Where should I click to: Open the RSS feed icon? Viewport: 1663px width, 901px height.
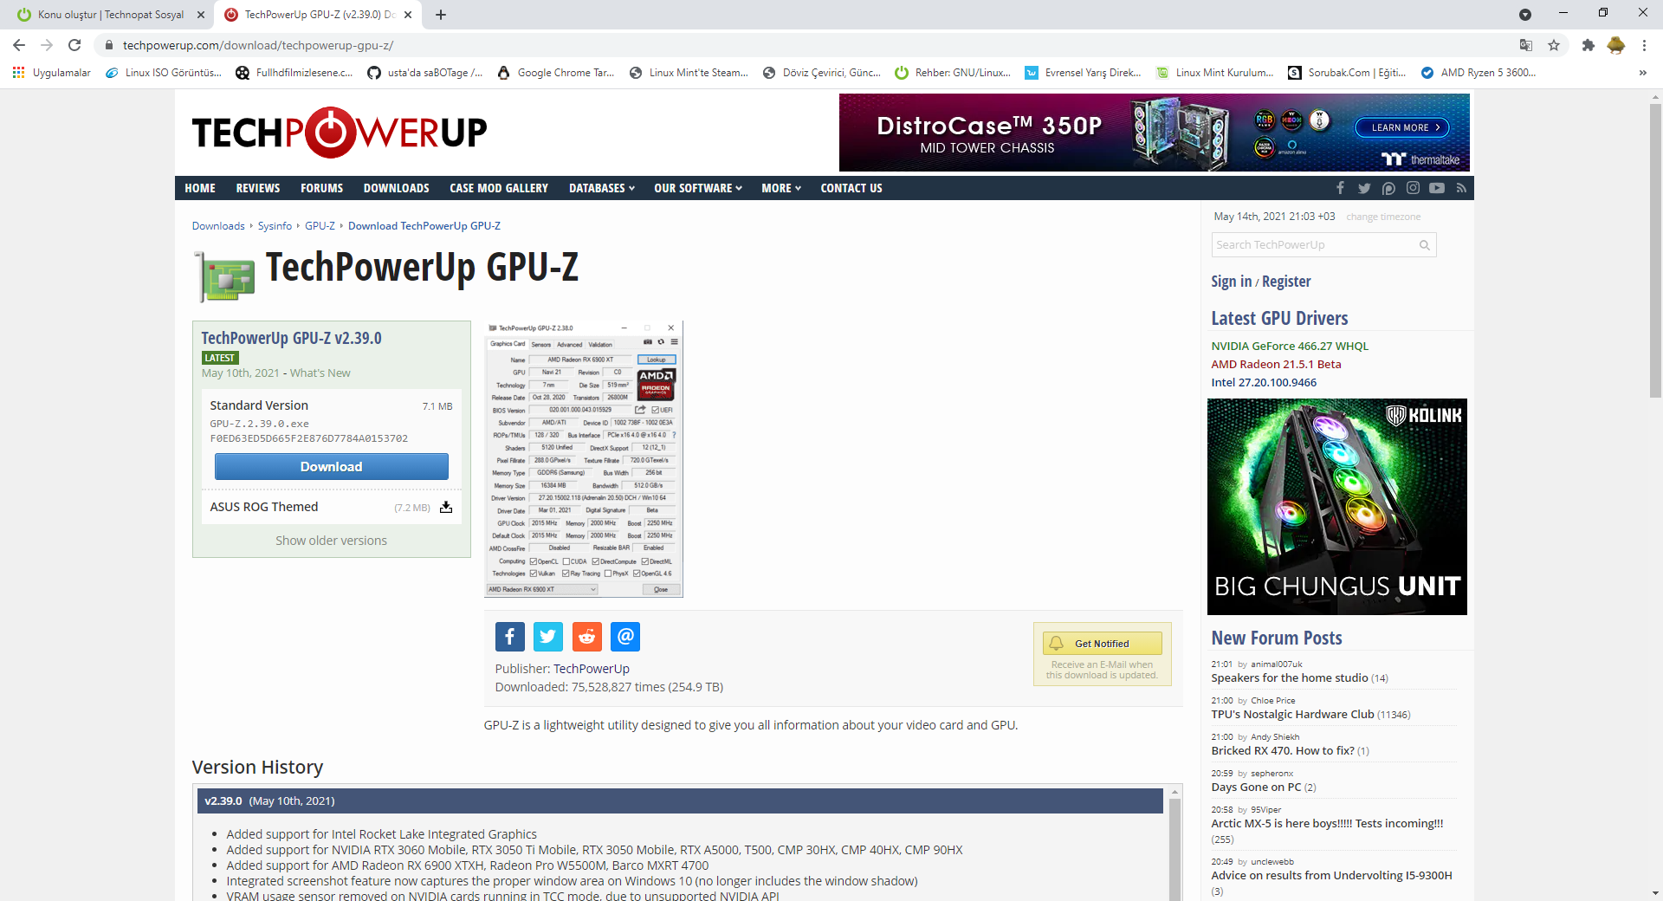[x=1461, y=188]
